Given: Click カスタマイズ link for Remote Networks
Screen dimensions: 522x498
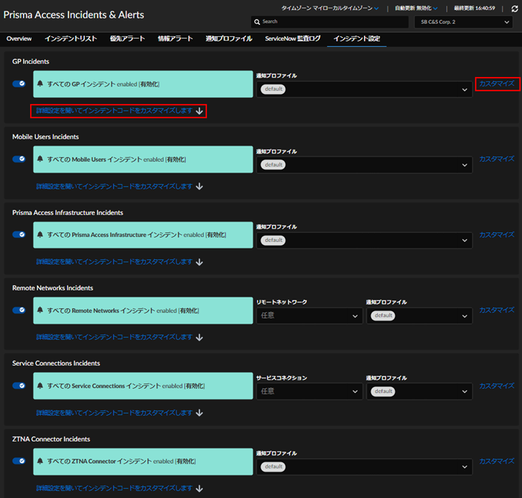Looking at the screenshot, I should (497, 310).
